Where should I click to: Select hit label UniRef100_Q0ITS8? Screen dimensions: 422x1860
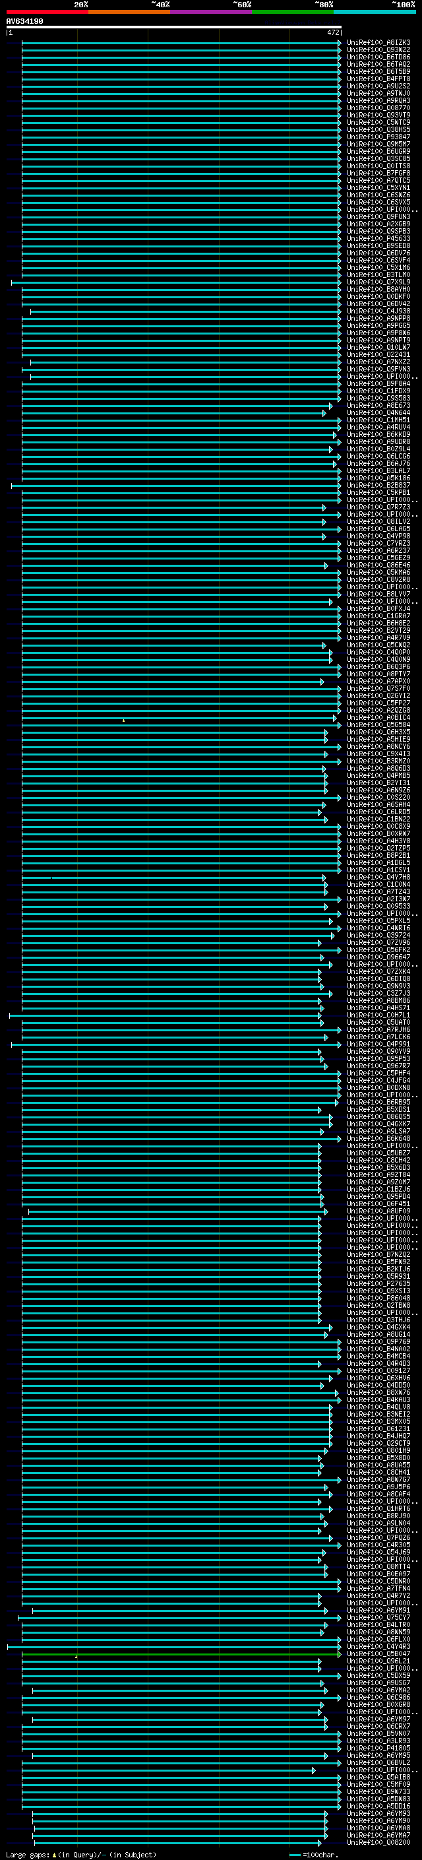[x=378, y=166]
